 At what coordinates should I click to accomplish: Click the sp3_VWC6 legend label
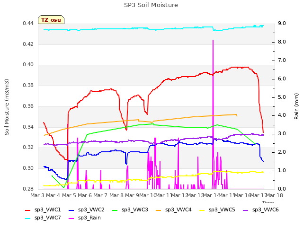(266, 210)
